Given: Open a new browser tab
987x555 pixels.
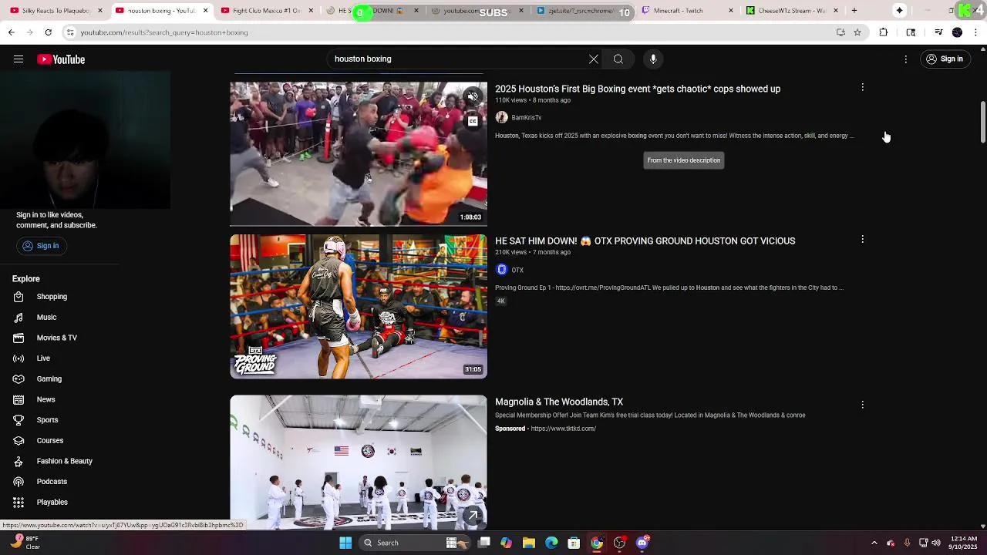Looking at the screenshot, I should tap(854, 11).
